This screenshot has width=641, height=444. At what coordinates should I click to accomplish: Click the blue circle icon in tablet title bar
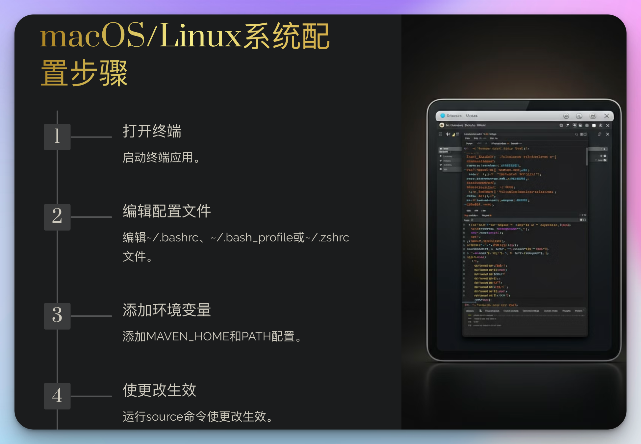443,116
